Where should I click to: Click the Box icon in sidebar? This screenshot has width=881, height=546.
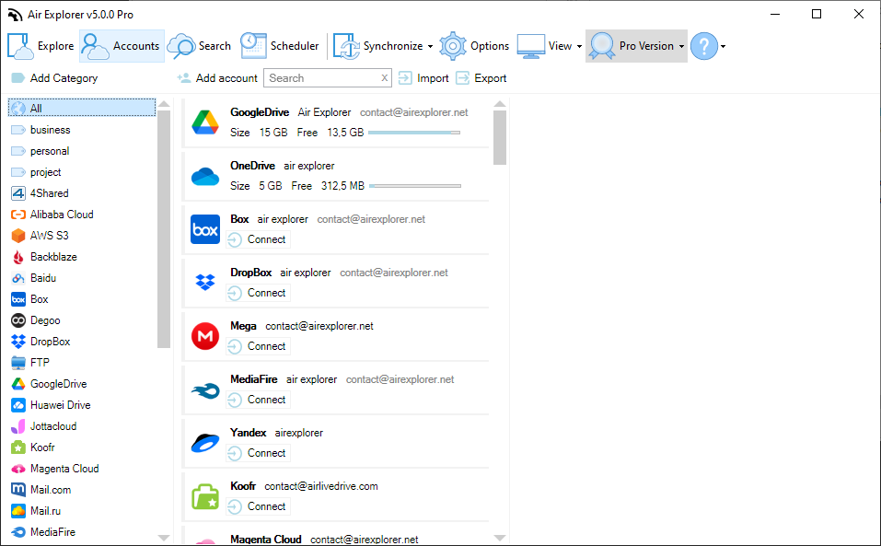[18, 299]
